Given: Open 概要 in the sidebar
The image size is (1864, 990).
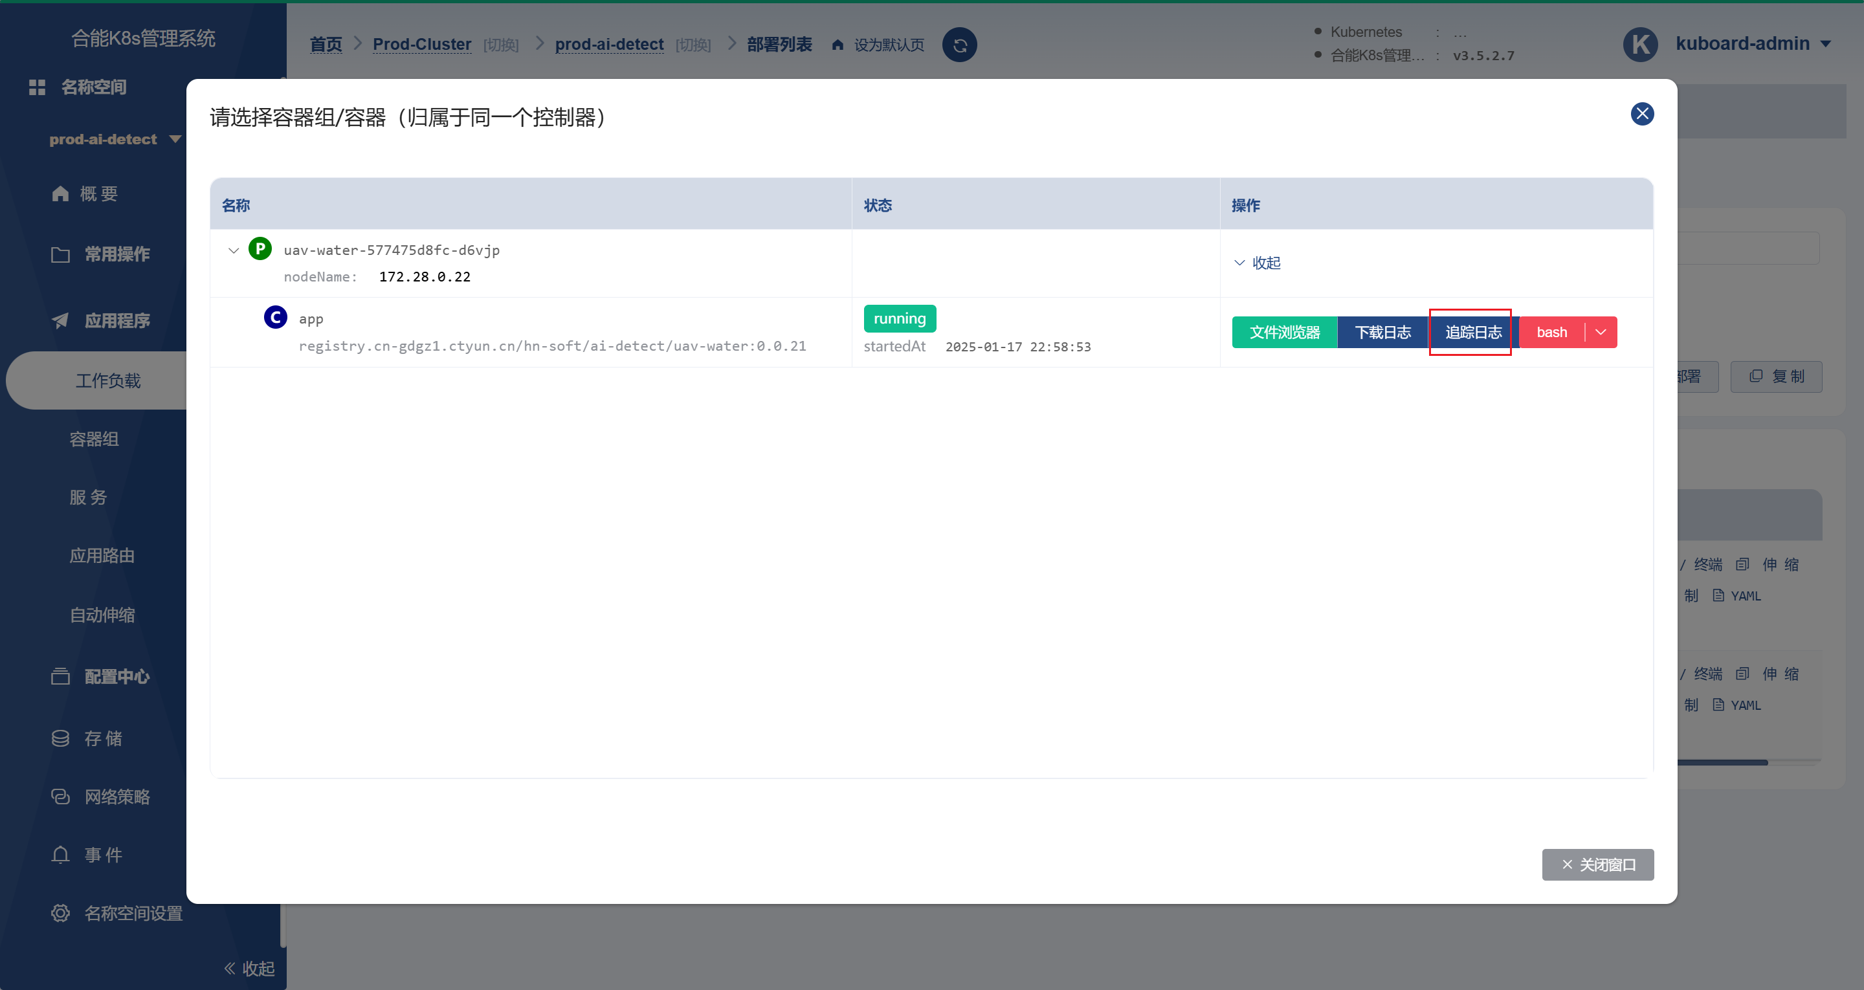Looking at the screenshot, I should [98, 194].
